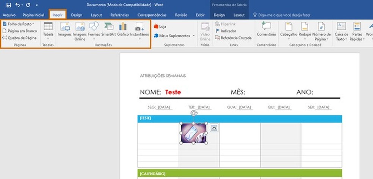This screenshot has width=373, height=179.
Task: Click the Save icon in the title bar
Action: tap(9, 5)
